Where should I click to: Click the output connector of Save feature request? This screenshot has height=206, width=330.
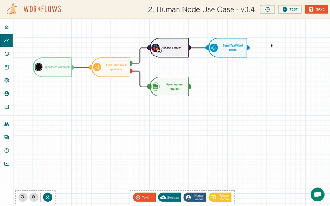(x=189, y=87)
